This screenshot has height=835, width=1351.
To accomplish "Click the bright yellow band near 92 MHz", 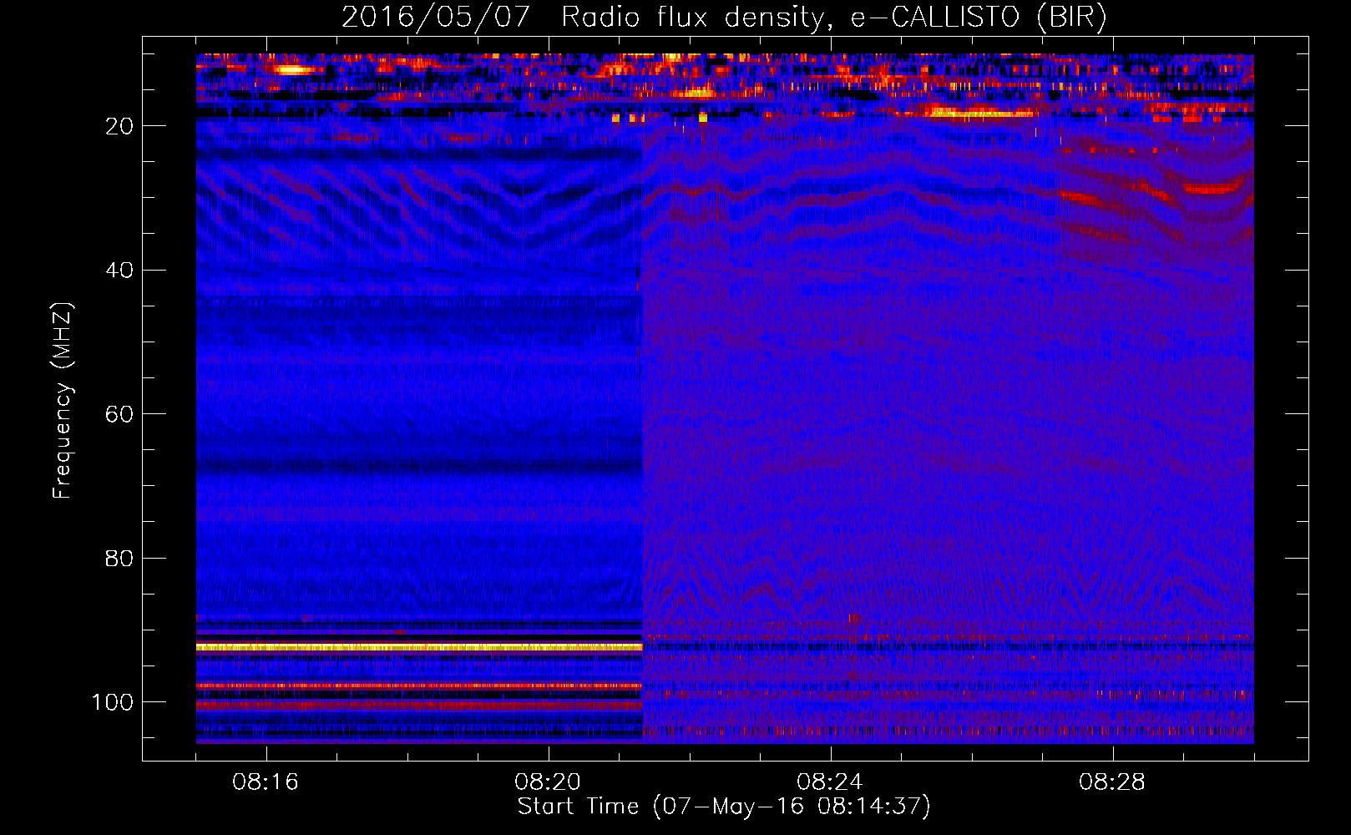I will click(419, 647).
